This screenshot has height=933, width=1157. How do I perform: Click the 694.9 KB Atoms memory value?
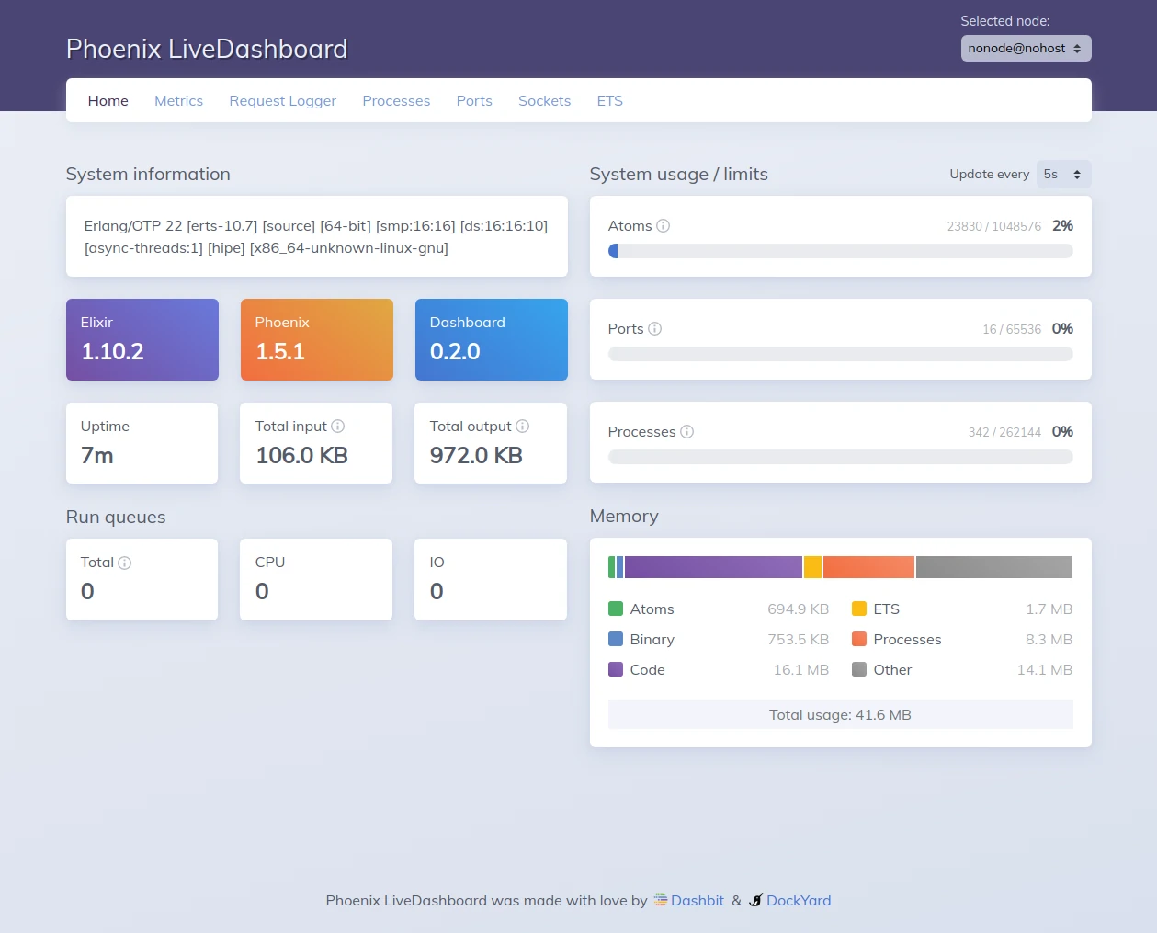[x=799, y=609]
